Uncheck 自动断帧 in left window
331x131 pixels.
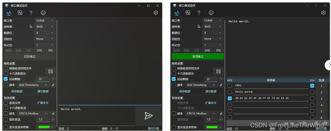[x=6, y=79]
